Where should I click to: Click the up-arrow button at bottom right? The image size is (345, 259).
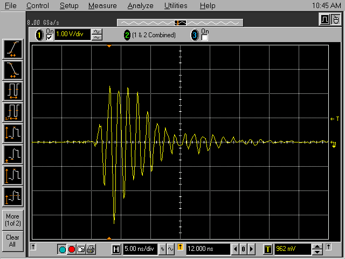pos(328,247)
